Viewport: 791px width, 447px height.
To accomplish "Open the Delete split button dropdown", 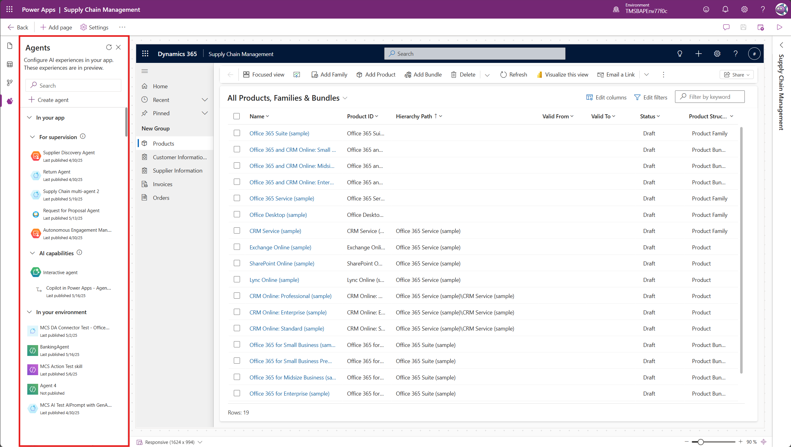I will (487, 75).
